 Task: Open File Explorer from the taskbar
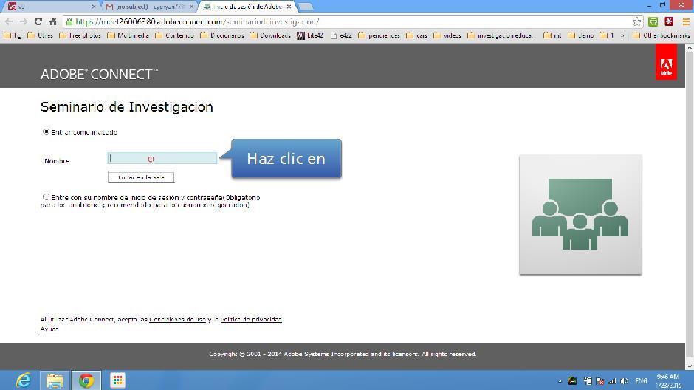pos(55,380)
